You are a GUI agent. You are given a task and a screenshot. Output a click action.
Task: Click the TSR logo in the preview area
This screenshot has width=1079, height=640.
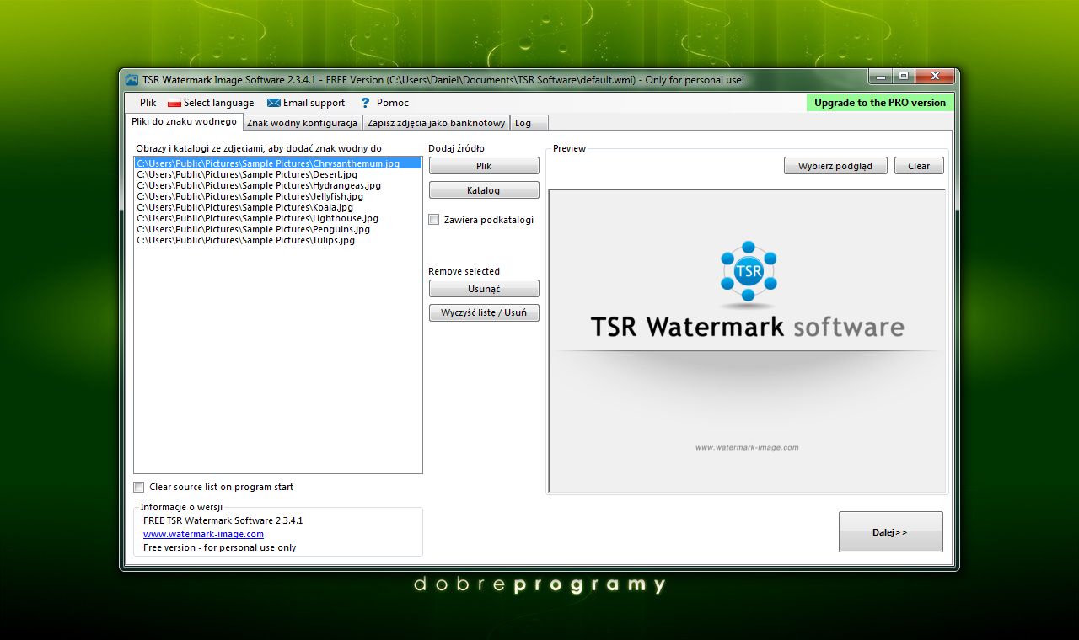pos(748,272)
